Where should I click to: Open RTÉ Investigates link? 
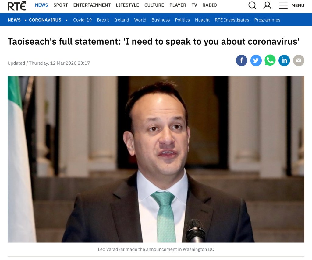pyautogui.click(x=232, y=20)
